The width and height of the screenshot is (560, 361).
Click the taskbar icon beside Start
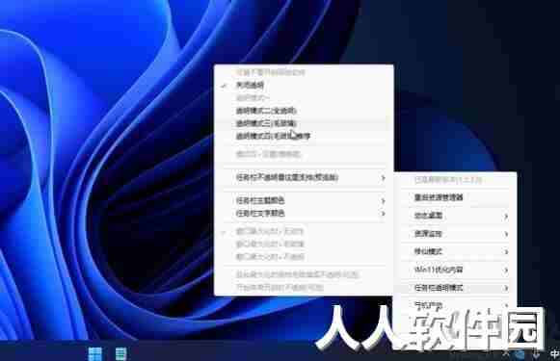(120, 353)
